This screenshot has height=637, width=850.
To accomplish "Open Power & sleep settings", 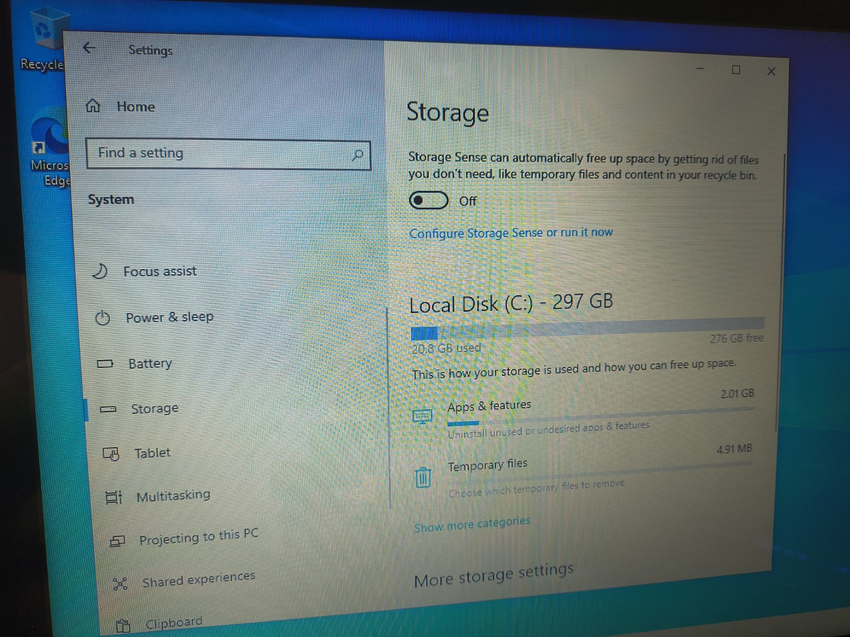I will click(169, 317).
